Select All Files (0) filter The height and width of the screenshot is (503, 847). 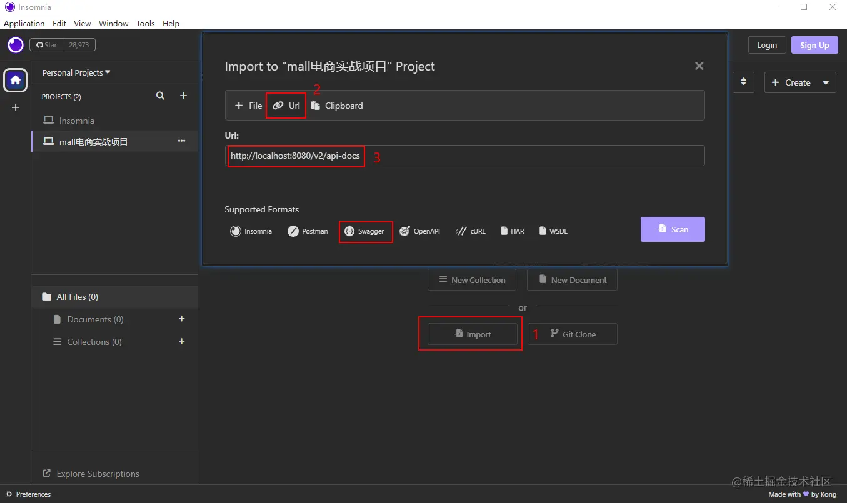(x=114, y=297)
